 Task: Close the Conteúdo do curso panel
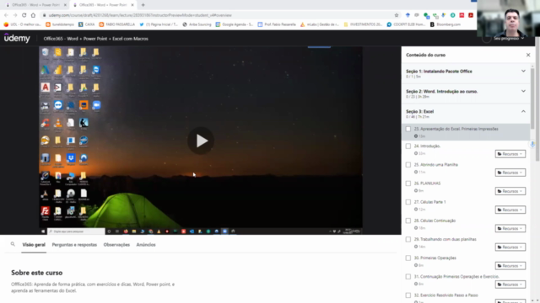(x=528, y=55)
